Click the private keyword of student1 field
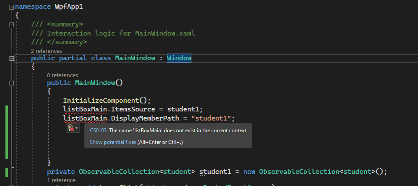Screen dimensions: 418x186 [61, 172]
